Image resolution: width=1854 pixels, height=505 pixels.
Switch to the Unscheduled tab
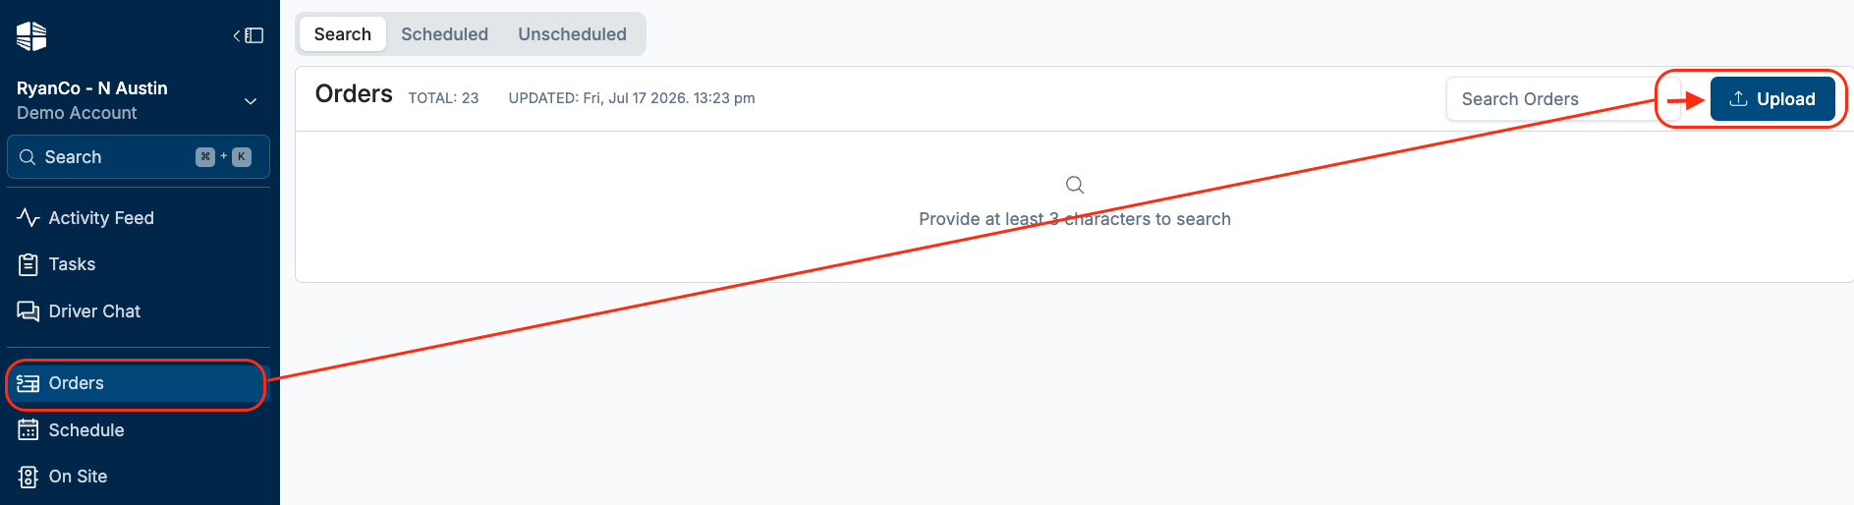572,34
